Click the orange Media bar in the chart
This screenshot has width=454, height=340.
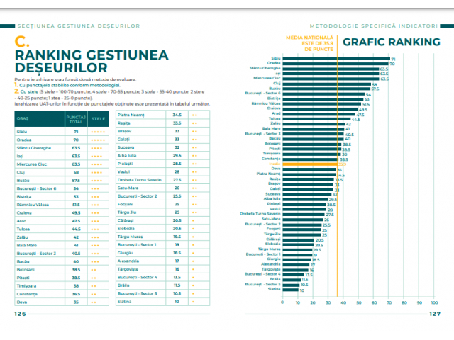[x=310, y=164]
